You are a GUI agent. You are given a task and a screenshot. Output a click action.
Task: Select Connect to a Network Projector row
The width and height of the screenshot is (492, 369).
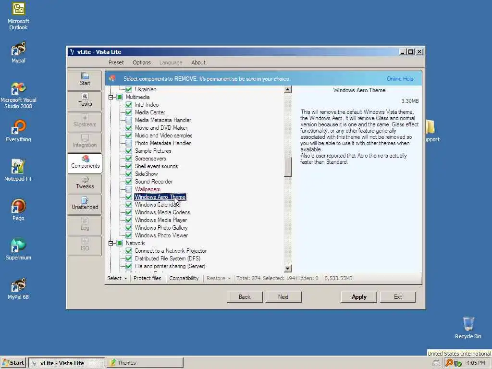pos(171,251)
